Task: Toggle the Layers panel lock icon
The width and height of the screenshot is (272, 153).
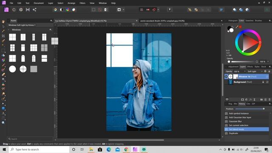Action: (x=269, y=71)
